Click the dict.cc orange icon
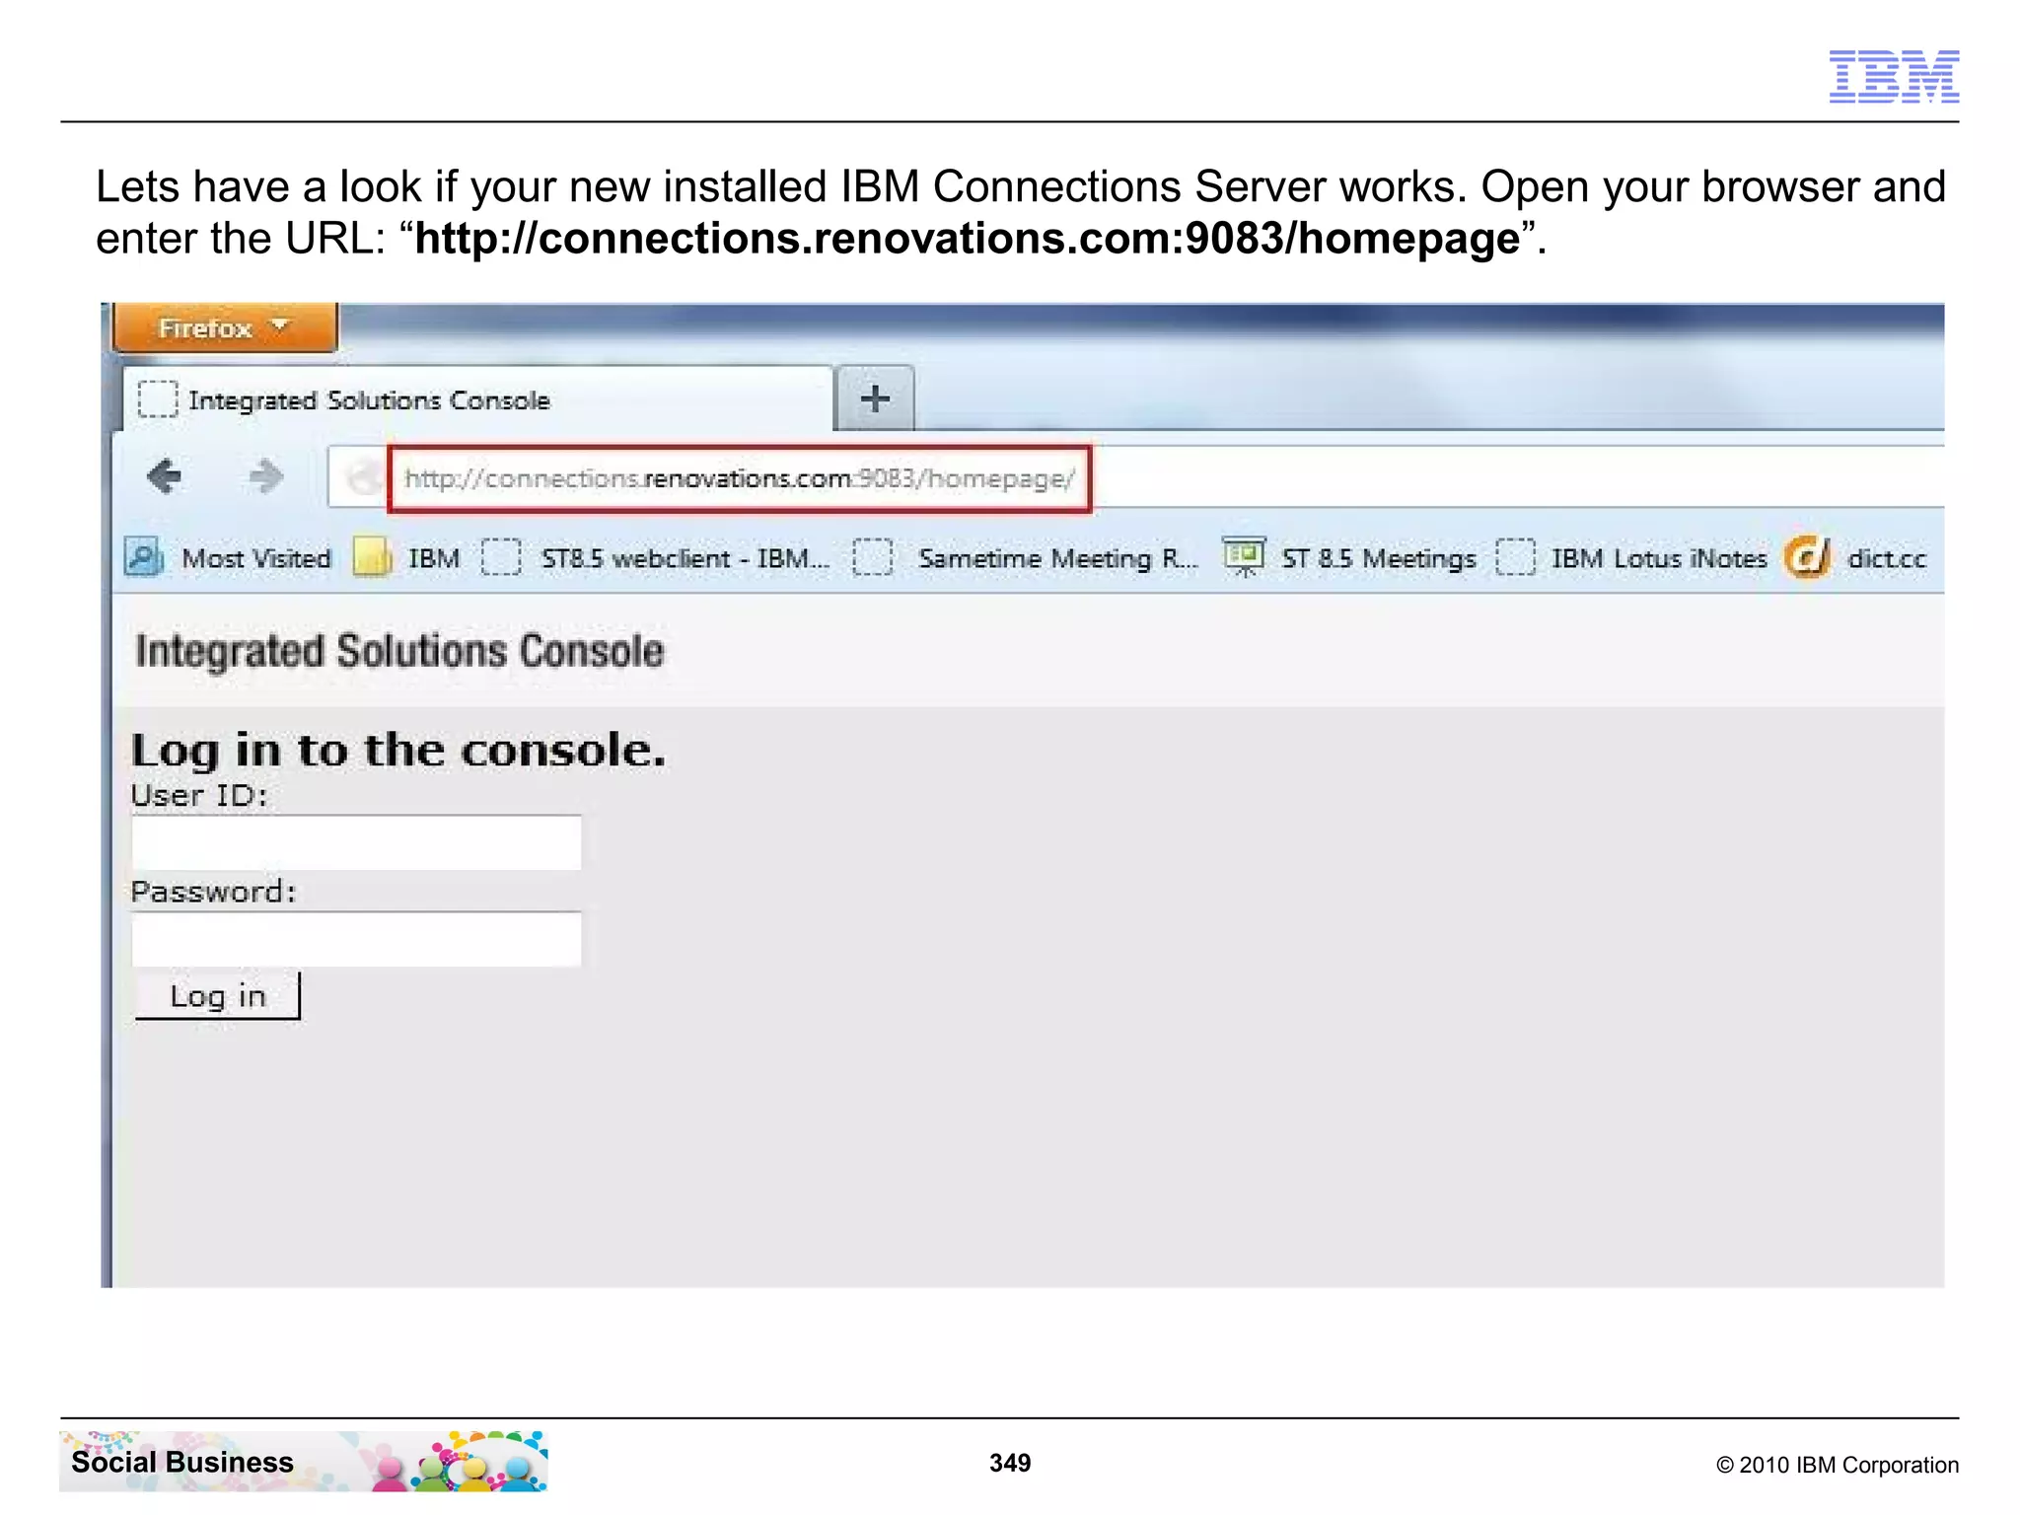 (1807, 557)
